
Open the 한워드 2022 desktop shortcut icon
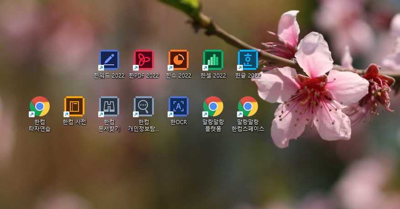click(109, 60)
